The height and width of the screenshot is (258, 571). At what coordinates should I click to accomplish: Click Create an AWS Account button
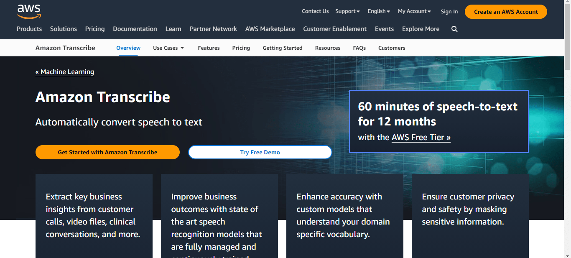[x=506, y=12]
